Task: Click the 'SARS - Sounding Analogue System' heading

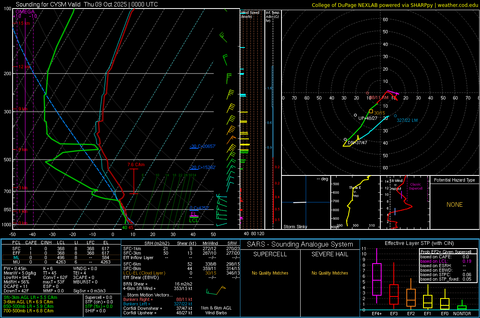Action: [x=300, y=244]
